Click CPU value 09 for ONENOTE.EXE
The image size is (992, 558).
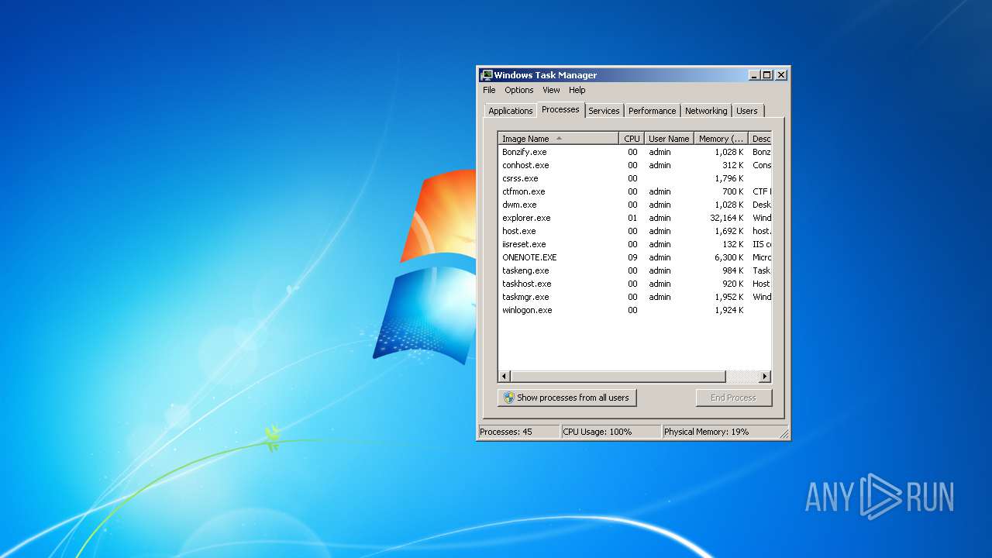[x=632, y=257]
